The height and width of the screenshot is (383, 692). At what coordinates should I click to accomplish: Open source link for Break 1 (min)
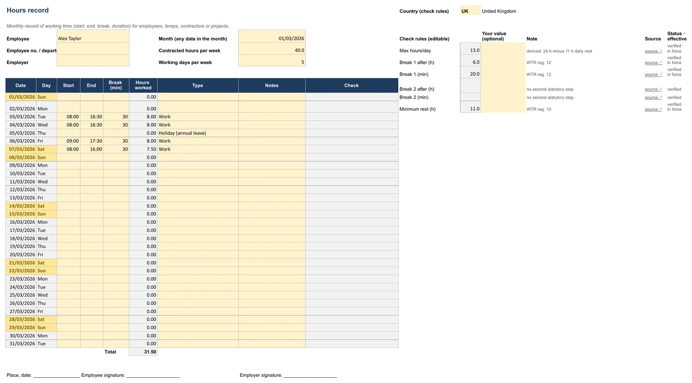coord(653,74)
